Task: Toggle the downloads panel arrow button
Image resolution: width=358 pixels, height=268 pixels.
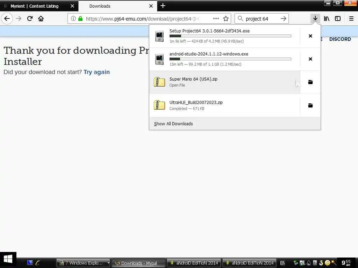Action: click(x=315, y=18)
